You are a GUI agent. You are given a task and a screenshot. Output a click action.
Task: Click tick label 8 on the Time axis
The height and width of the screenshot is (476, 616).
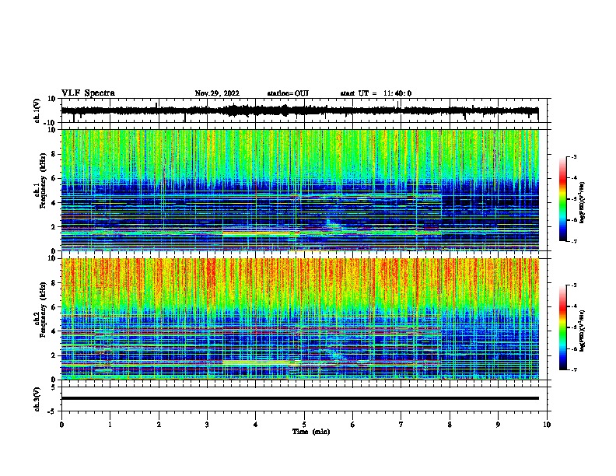[450, 424]
